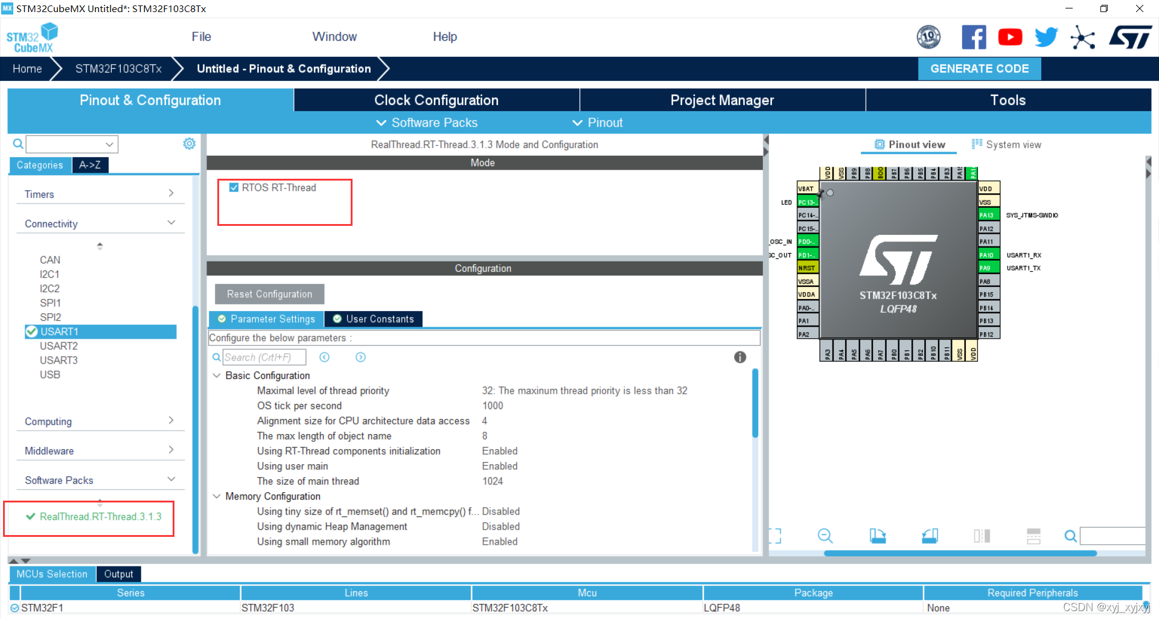Image resolution: width=1159 pixels, height=619 pixels.
Task: Click Reset Configuration button
Action: coord(269,294)
